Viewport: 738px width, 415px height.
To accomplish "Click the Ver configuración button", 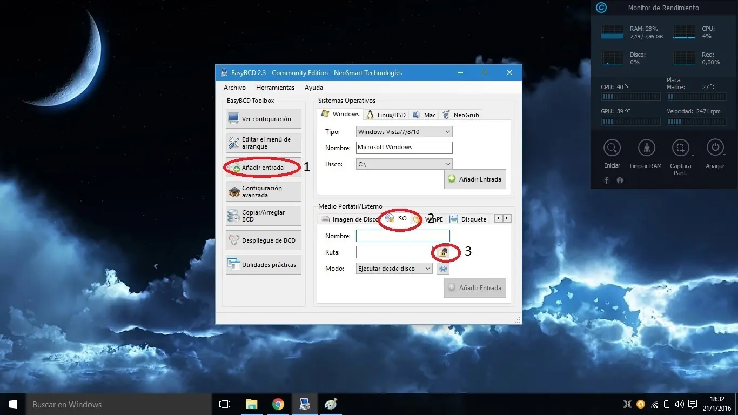I will point(264,119).
